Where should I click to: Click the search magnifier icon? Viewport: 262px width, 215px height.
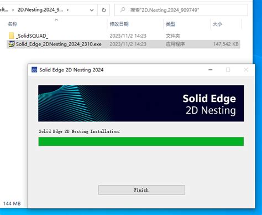tap(123, 9)
